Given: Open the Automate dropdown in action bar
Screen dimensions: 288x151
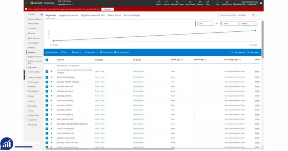Looking at the screenshot, I should [91, 52].
